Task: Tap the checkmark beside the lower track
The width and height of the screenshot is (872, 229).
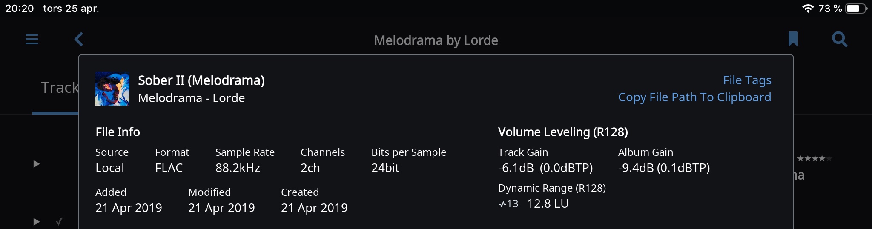Action: [60, 221]
